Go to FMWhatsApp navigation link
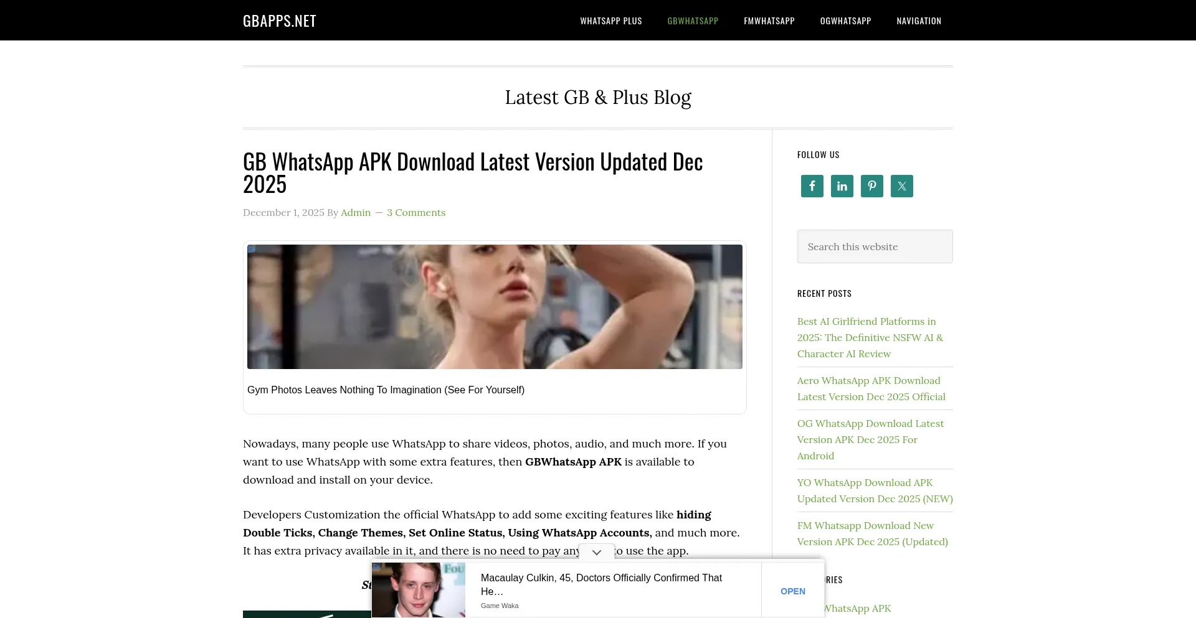The image size is (1196, 618). click(769, 21)
